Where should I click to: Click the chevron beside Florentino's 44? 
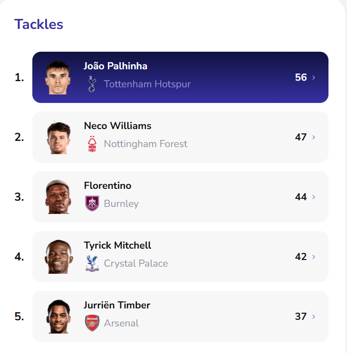pyautogui.click(x=314, y=197)
